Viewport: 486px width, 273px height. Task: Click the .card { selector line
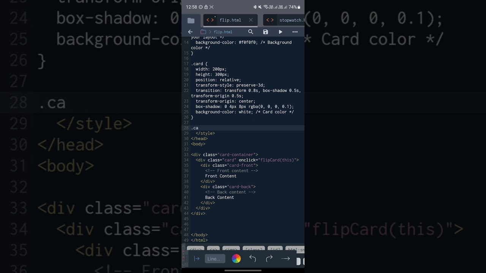click(x=199, y=64)
